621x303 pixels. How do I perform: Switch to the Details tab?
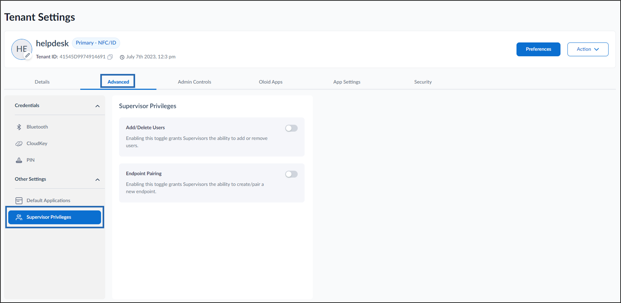pos(42,82)
